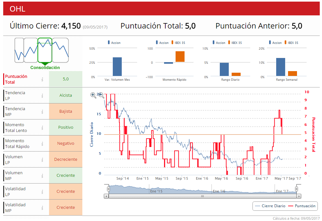Click the left handle of the range navigator
Screen dimensions: 322x221
108,189
